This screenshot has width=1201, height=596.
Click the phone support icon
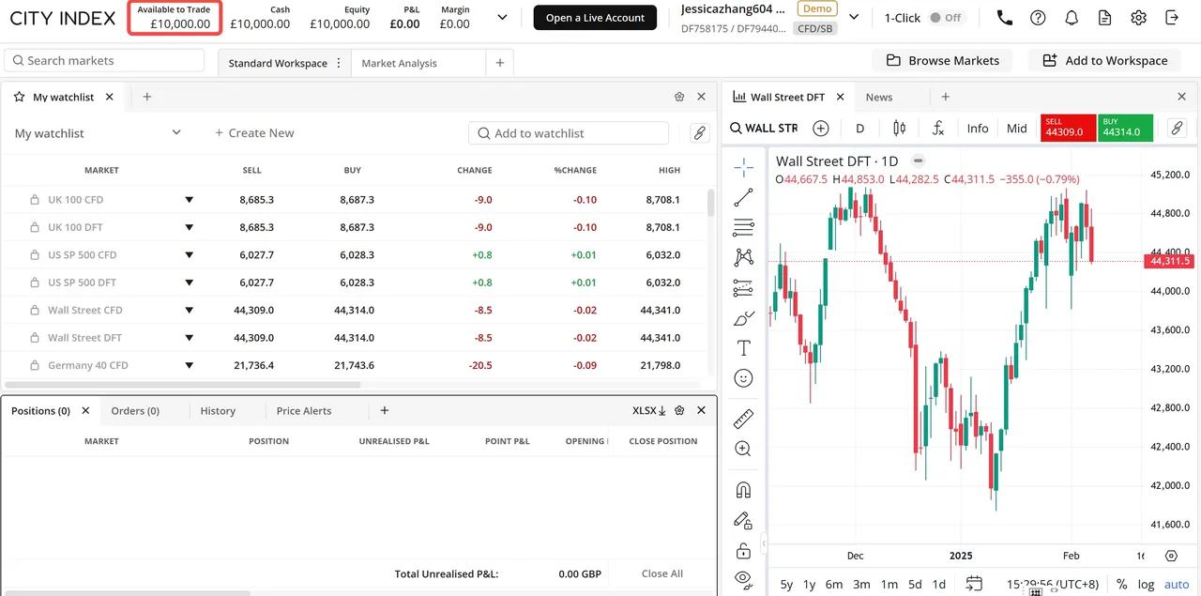coord(1004,18)
